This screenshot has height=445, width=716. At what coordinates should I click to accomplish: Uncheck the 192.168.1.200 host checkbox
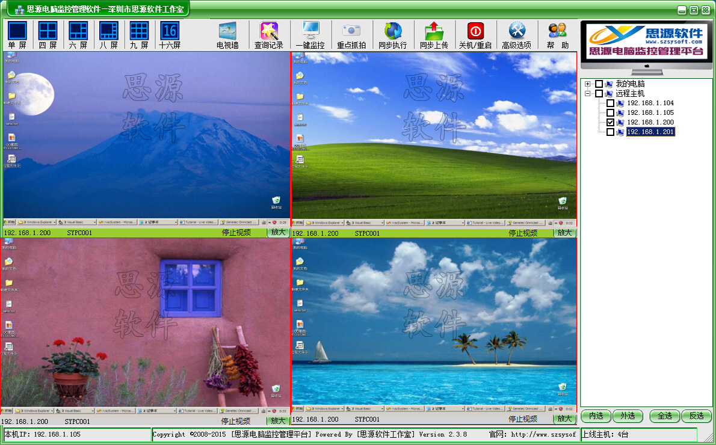[610, 122]
